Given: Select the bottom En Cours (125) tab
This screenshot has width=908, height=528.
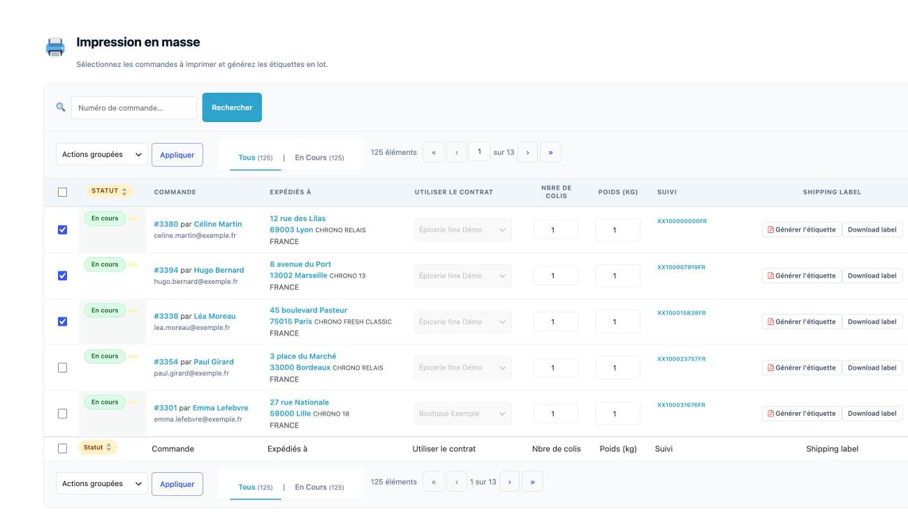Looking at the screenshot, I should pyautogui.click(x=320, y=487).
